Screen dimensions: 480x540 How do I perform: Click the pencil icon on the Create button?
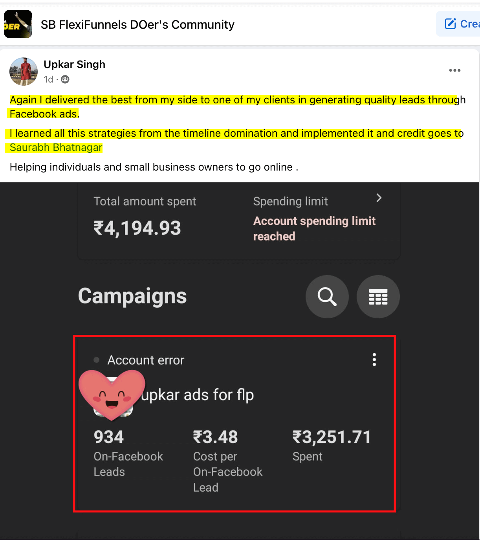(x=450, y=24)
